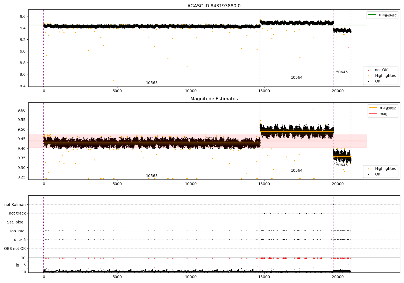This screenshot has height=283, width=404.
Task: Click the red 'mag' legend entry
Action: tap(378, 114)
